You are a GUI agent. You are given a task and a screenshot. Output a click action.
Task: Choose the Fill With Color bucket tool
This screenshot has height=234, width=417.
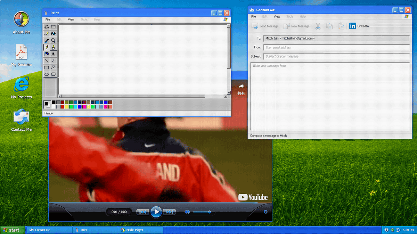click(x=53, y=34)
